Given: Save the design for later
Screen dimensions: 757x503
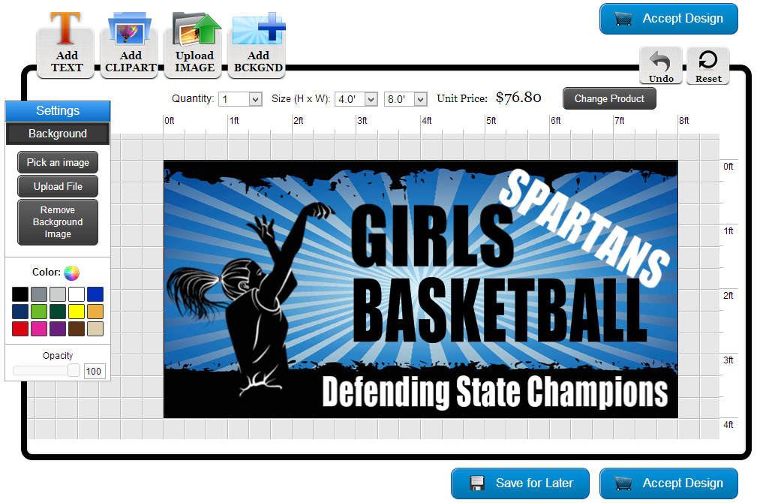Looking at the screenshot, I should [x=520, y=483].
